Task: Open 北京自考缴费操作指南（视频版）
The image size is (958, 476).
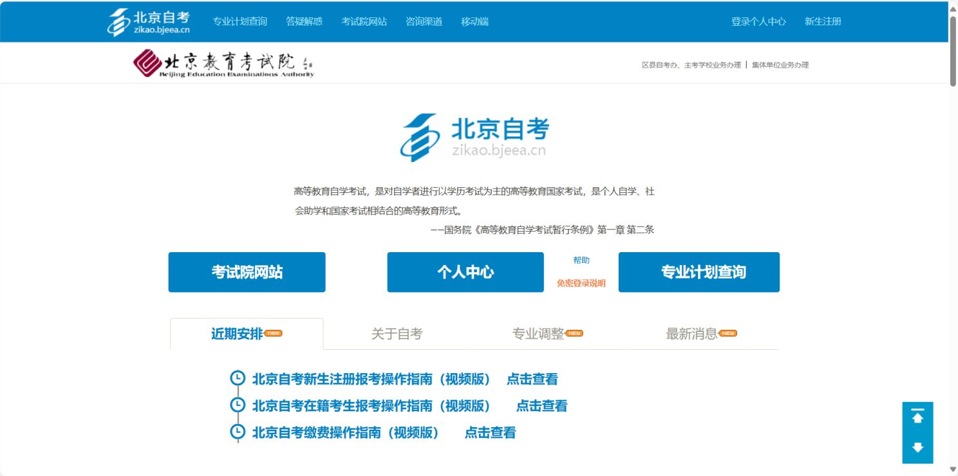Action: (x=346, y=432)
